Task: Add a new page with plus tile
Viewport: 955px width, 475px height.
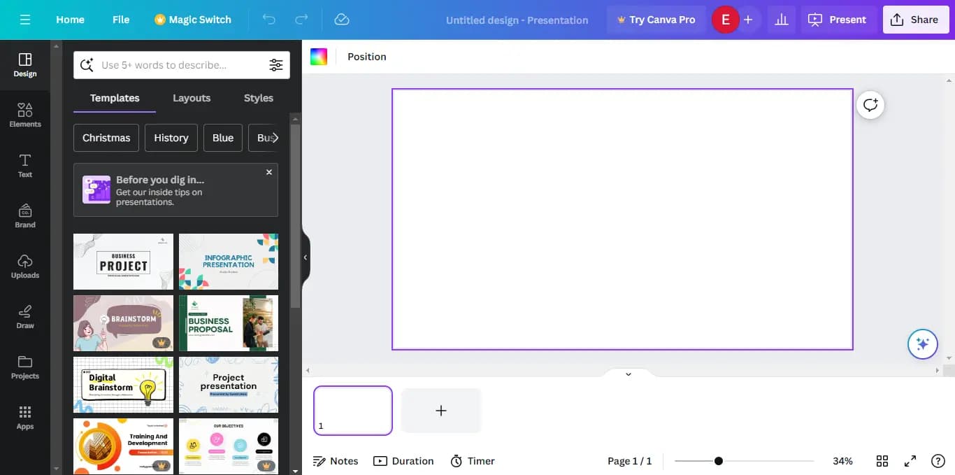Action: 441,411
